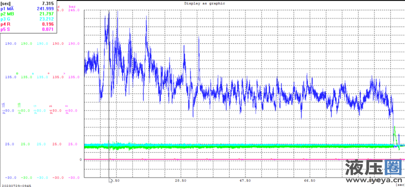This screenshot has height=187, width=405.
Task: Click the blue 25.0 axis label
Action: (x=10, y=144)
